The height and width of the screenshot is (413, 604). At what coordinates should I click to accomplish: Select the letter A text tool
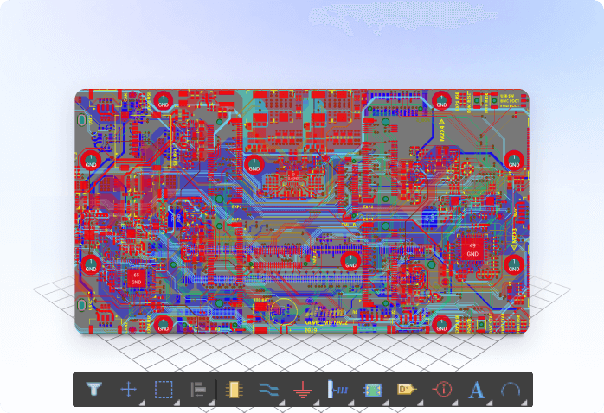pos(476,390)
